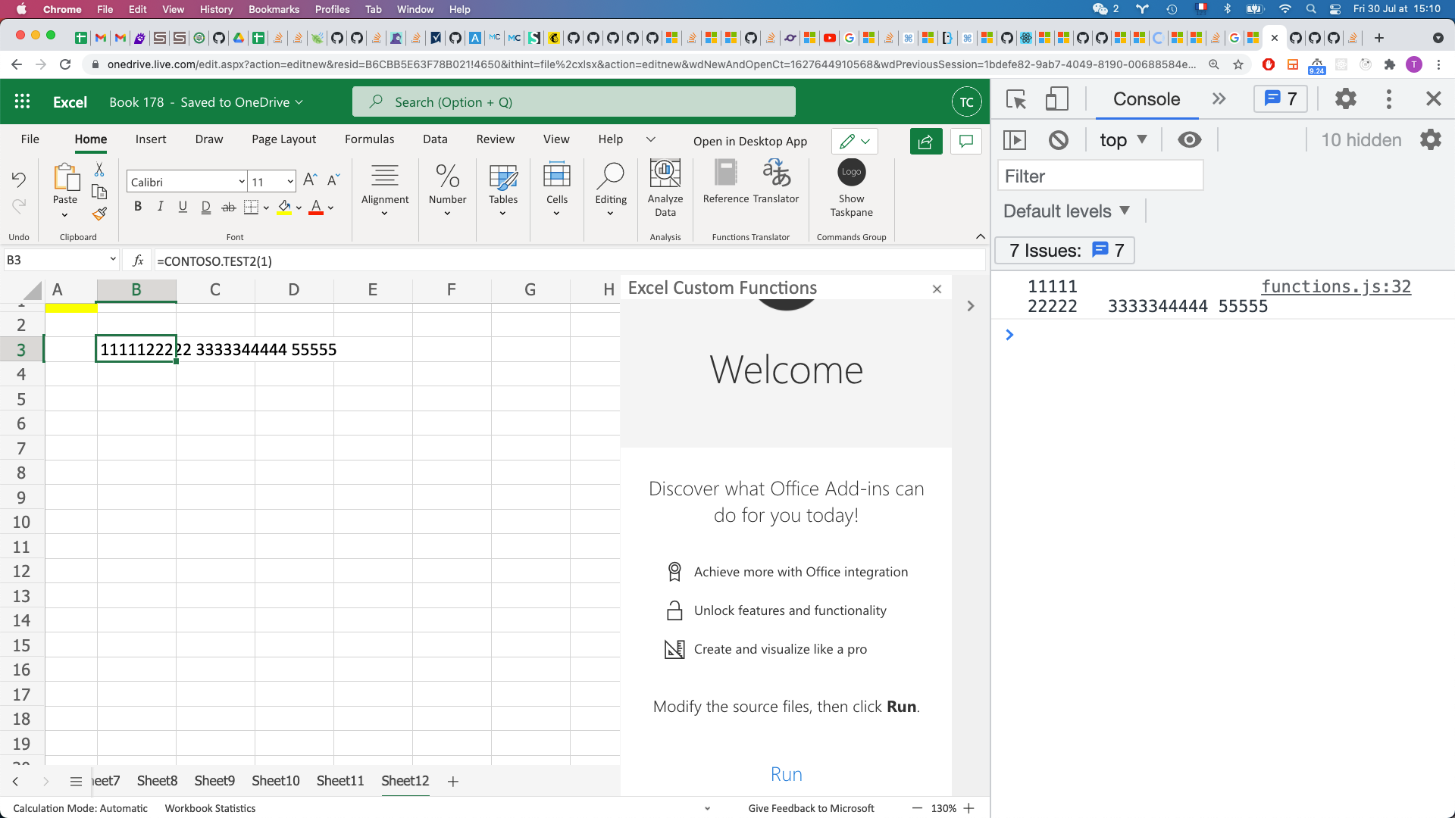
Task: Open the Comments speech bubble icon
Action: 966,142
